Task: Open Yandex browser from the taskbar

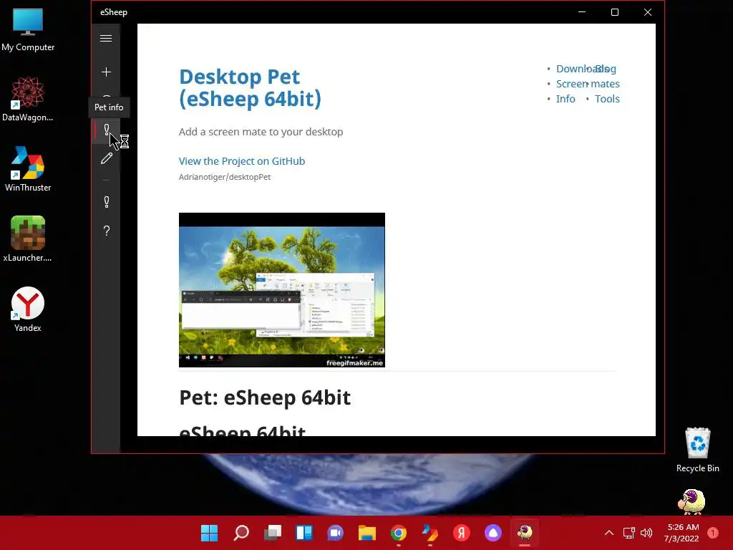Action: tap(462, 533)
